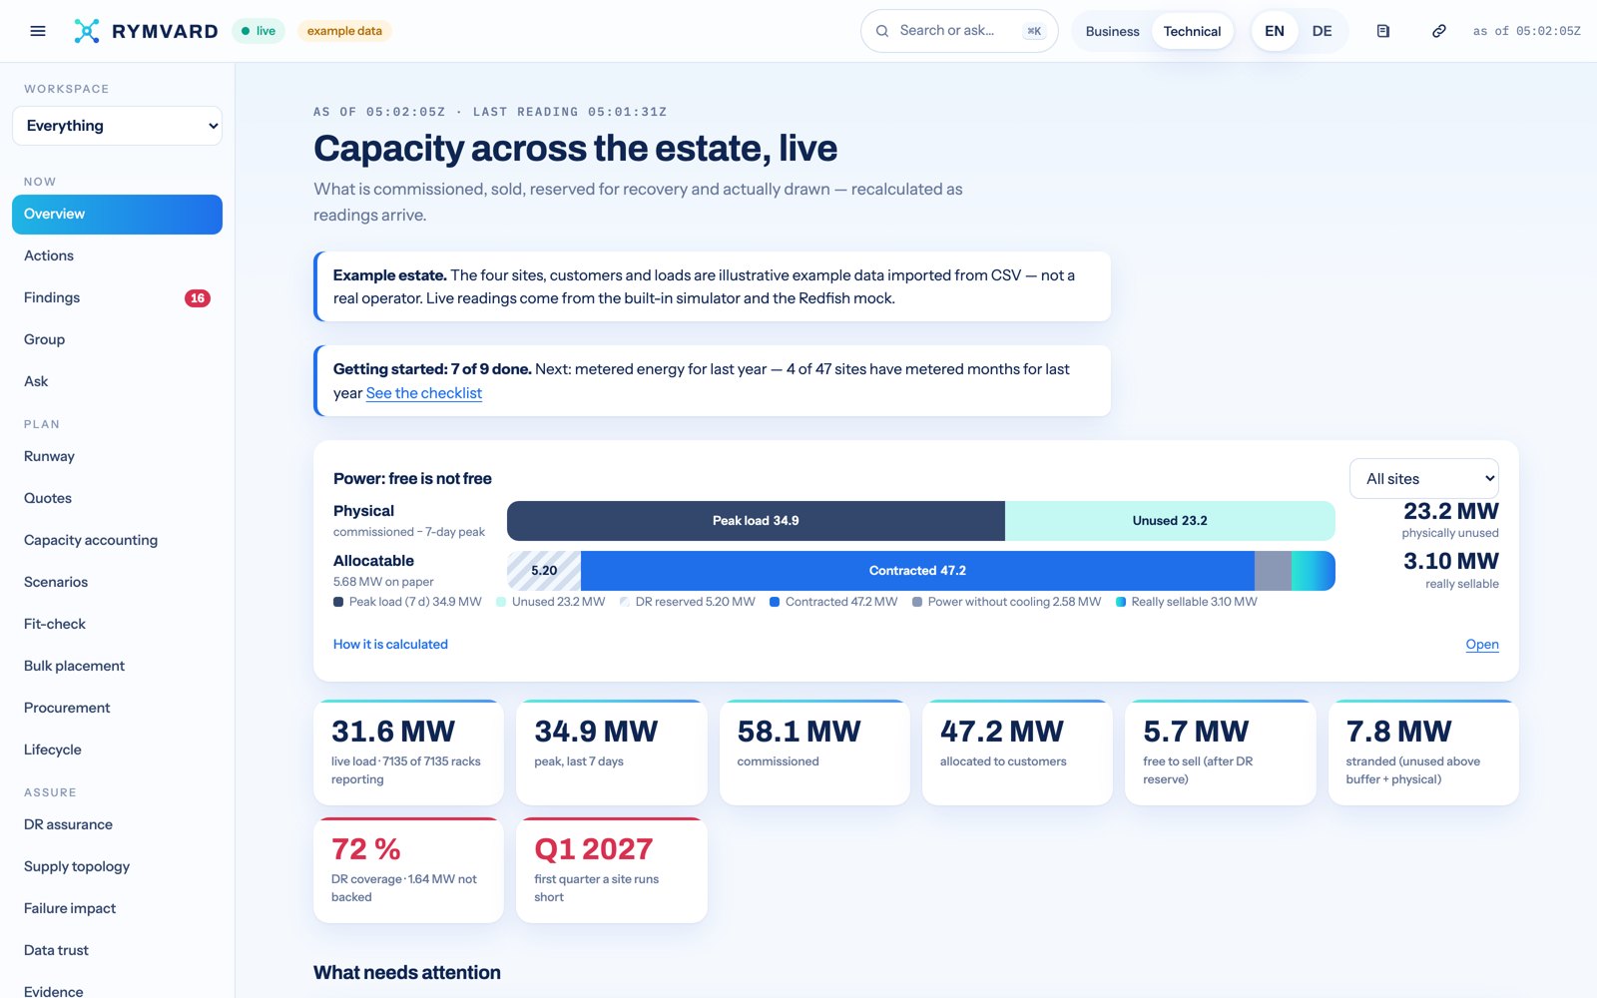
Task: Open Capacity accounting page
Action: pyautogui.click(x=117, y=541)
